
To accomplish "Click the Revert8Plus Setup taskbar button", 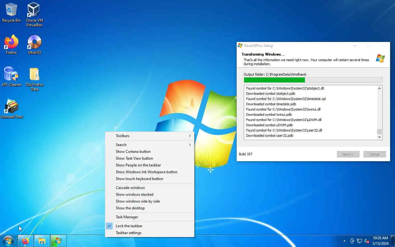I will click(x=58, y=241).
